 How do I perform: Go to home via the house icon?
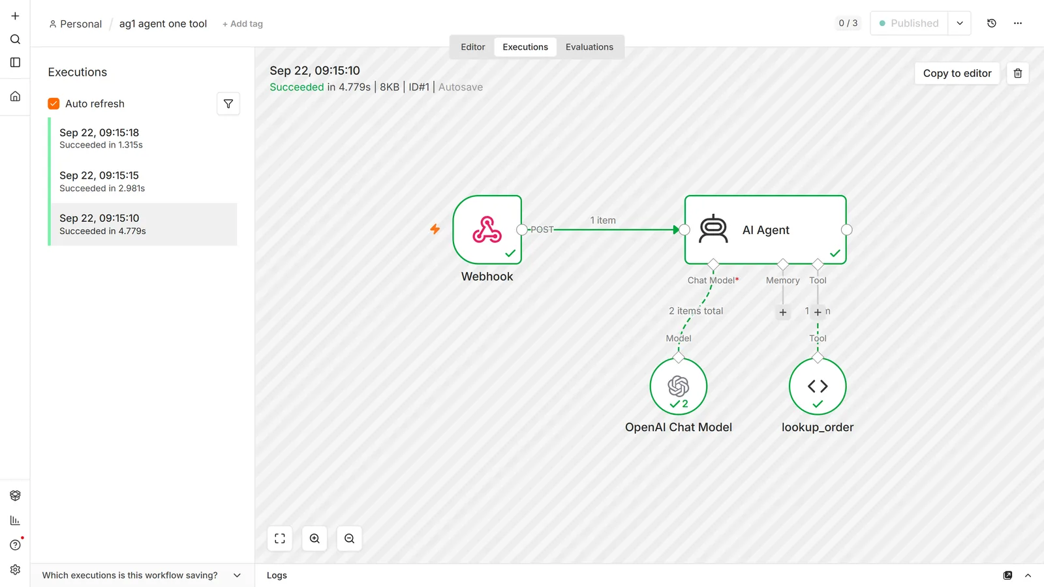[15, 97]
